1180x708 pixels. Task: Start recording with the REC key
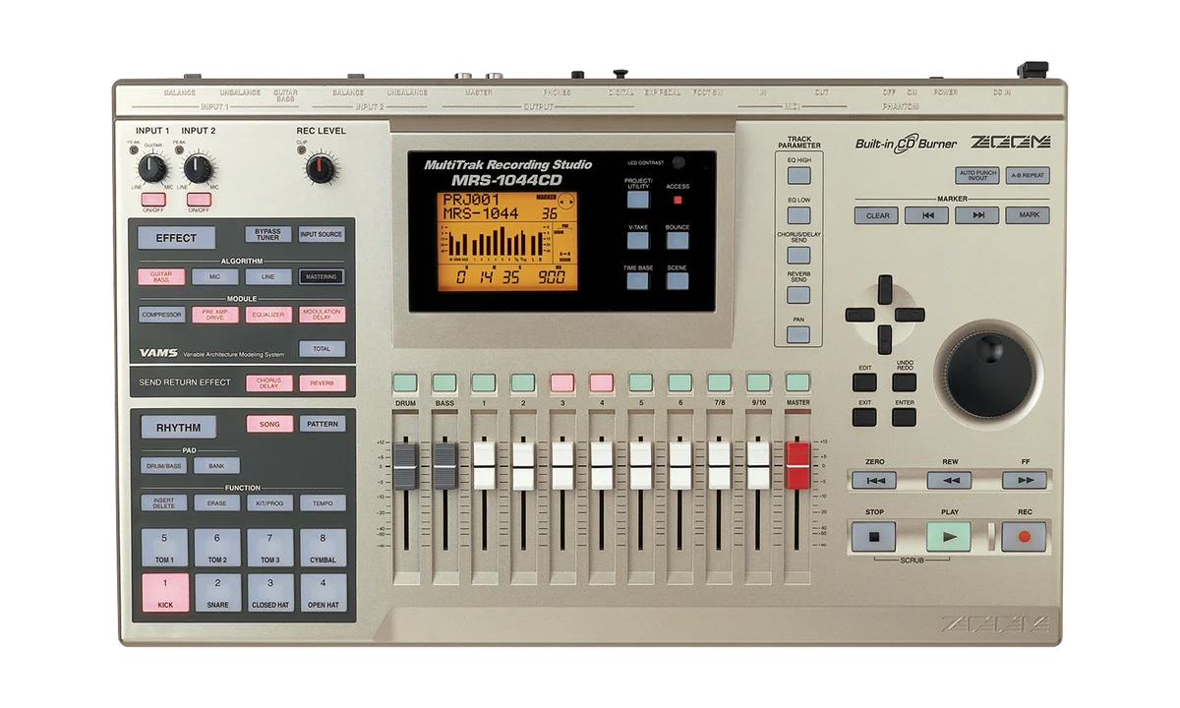pos(1024,537)
